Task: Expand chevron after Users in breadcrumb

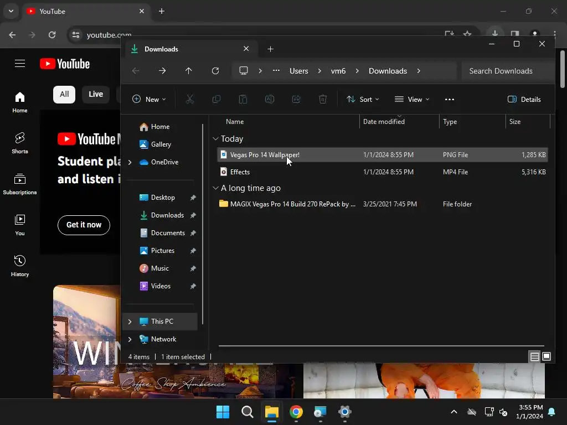Action: [x=319, y=71]
